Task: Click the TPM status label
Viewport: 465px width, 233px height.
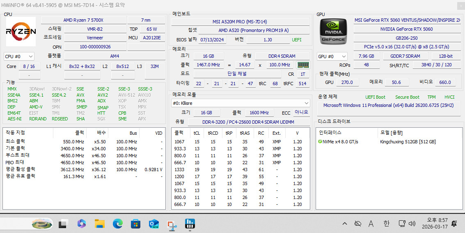Action: click(431, 97)
